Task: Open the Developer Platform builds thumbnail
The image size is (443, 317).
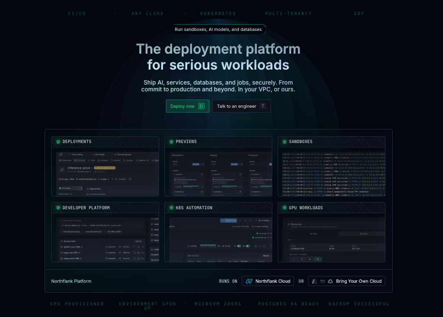Action: point(105,238)
